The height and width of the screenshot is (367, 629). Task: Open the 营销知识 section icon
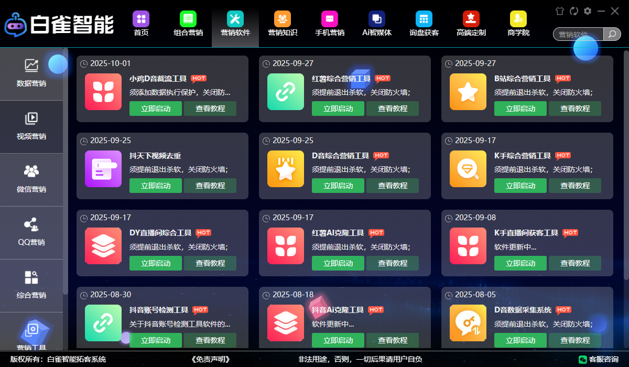[x=283, y=19]
